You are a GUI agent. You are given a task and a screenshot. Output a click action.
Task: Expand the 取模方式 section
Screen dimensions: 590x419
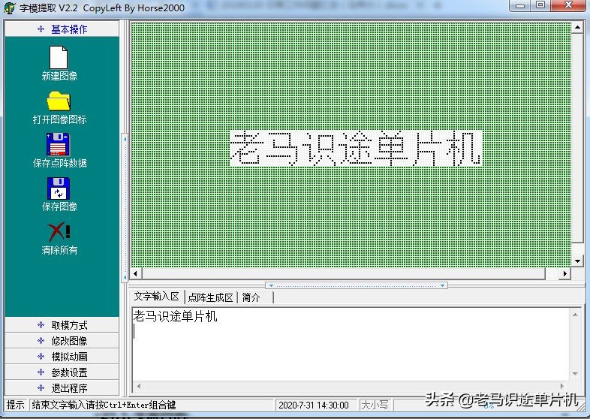62,325
